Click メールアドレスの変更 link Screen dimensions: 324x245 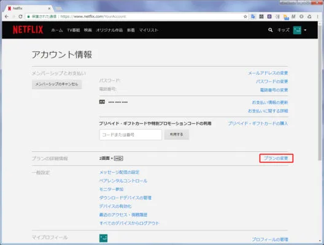(x=268, y=73)
